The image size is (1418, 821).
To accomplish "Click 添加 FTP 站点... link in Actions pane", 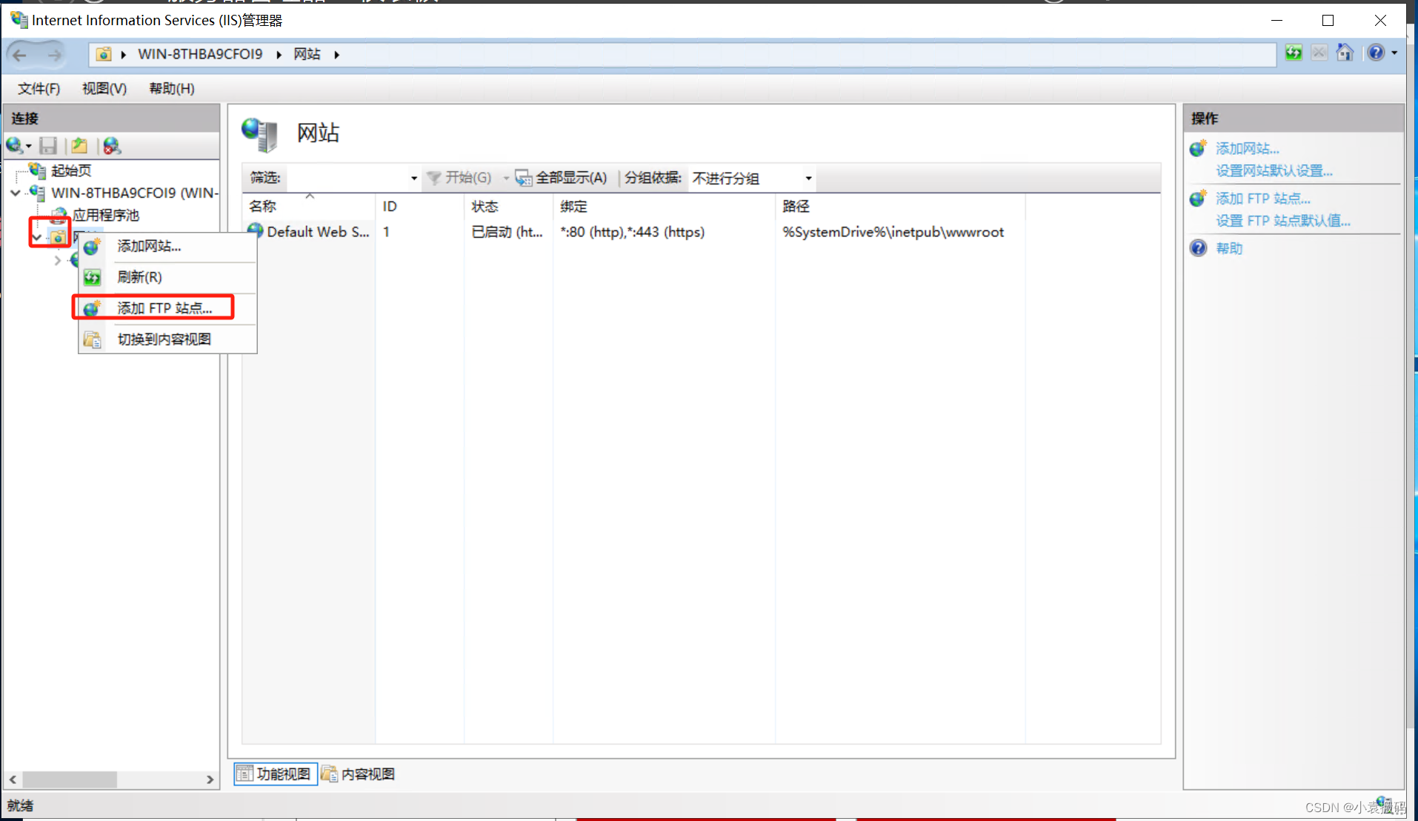I will (x=1262, y=199).
